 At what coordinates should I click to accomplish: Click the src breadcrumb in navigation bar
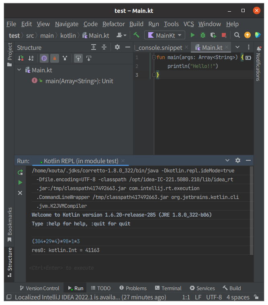click(x=30, y=36)
